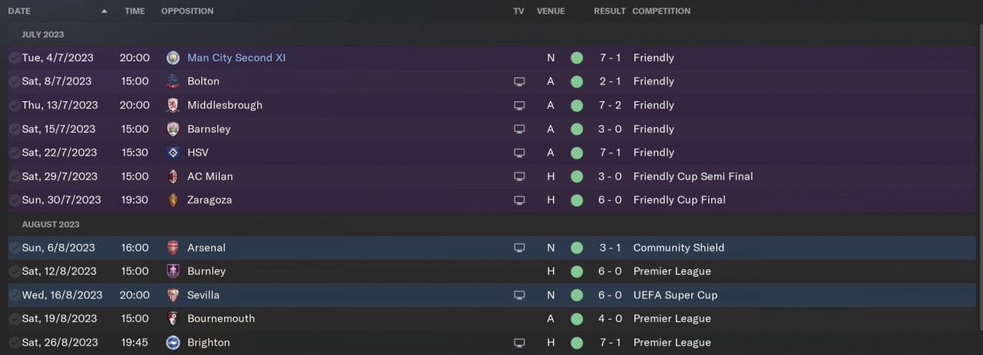Viewport: 983px width, 355px height.
Task: Click the Bolton club crest icon
Action: click(173, 81)
